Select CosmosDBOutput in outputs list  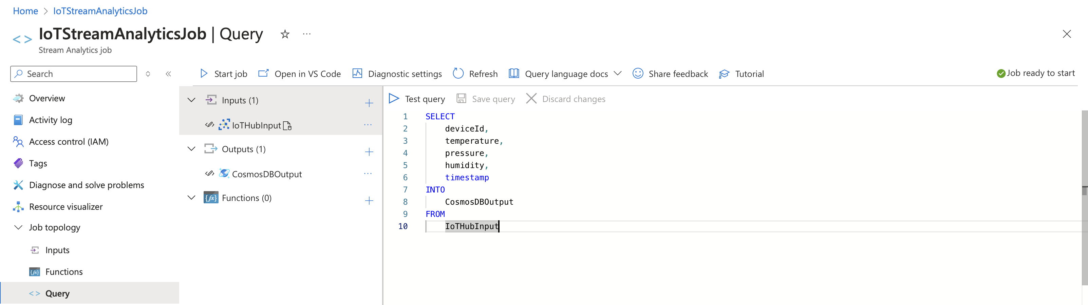click(x=267, y=174)
